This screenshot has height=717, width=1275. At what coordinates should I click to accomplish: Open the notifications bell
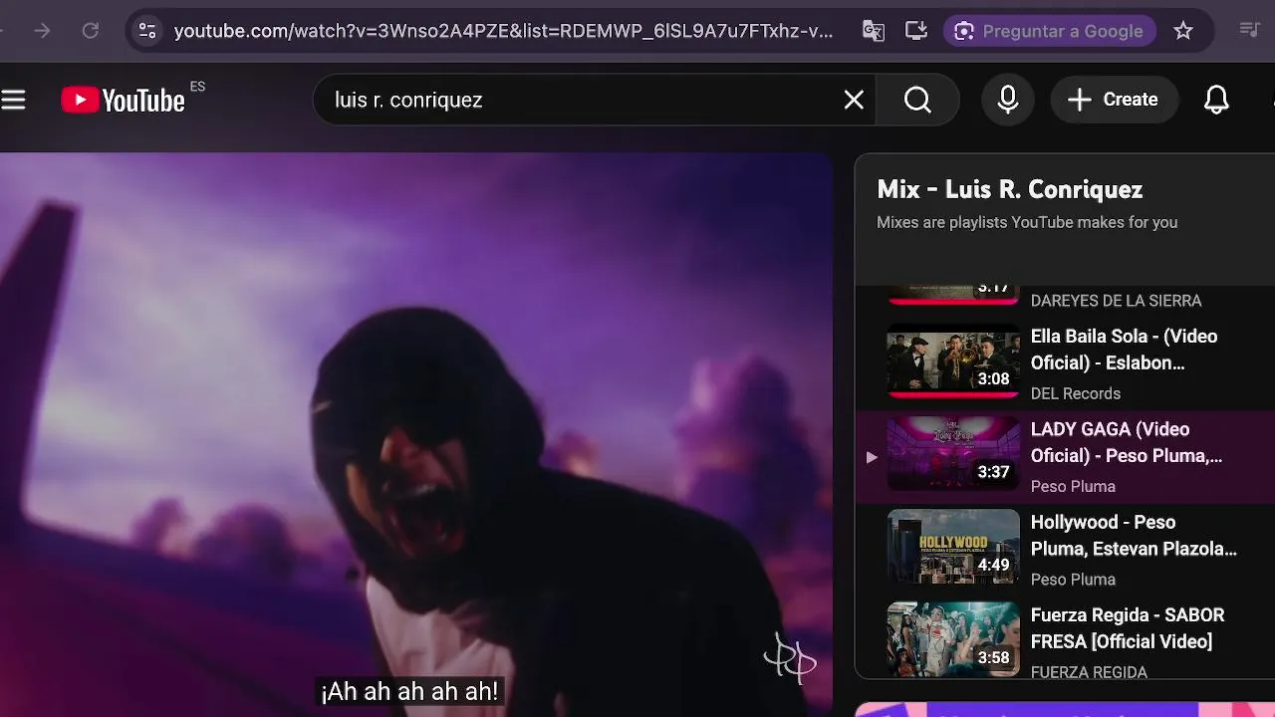point(1216,100)
